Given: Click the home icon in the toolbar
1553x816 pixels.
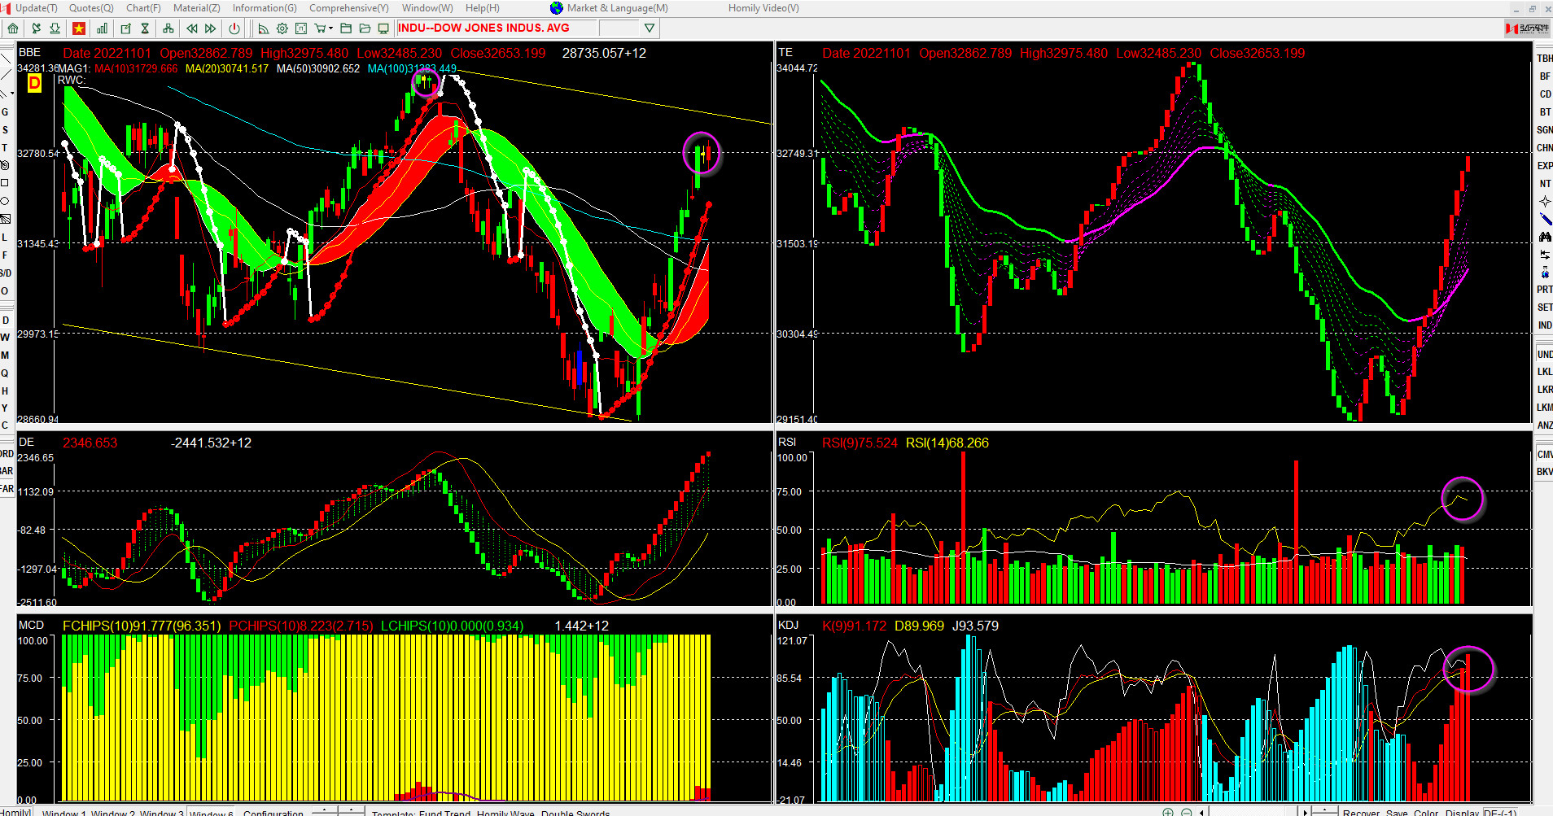Looking at the screenshot, I should 13,28.
